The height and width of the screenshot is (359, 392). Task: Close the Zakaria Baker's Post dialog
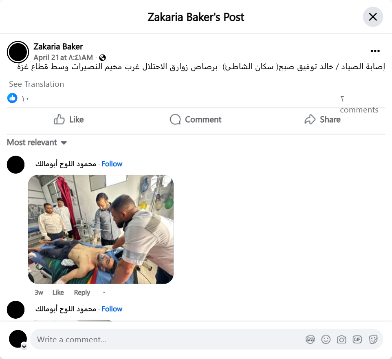373,17
